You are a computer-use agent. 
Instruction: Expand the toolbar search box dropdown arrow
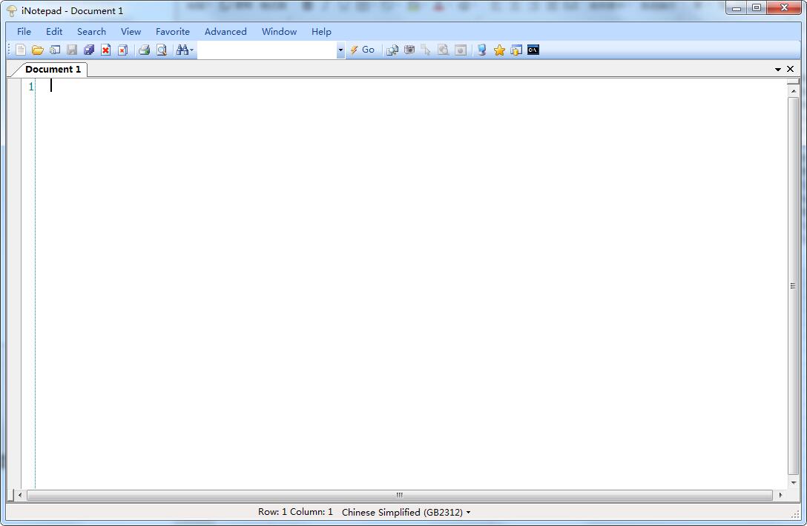click(340, 50)
